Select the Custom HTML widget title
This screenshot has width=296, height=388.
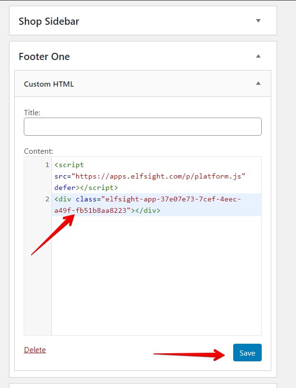[x=49, y=84]
